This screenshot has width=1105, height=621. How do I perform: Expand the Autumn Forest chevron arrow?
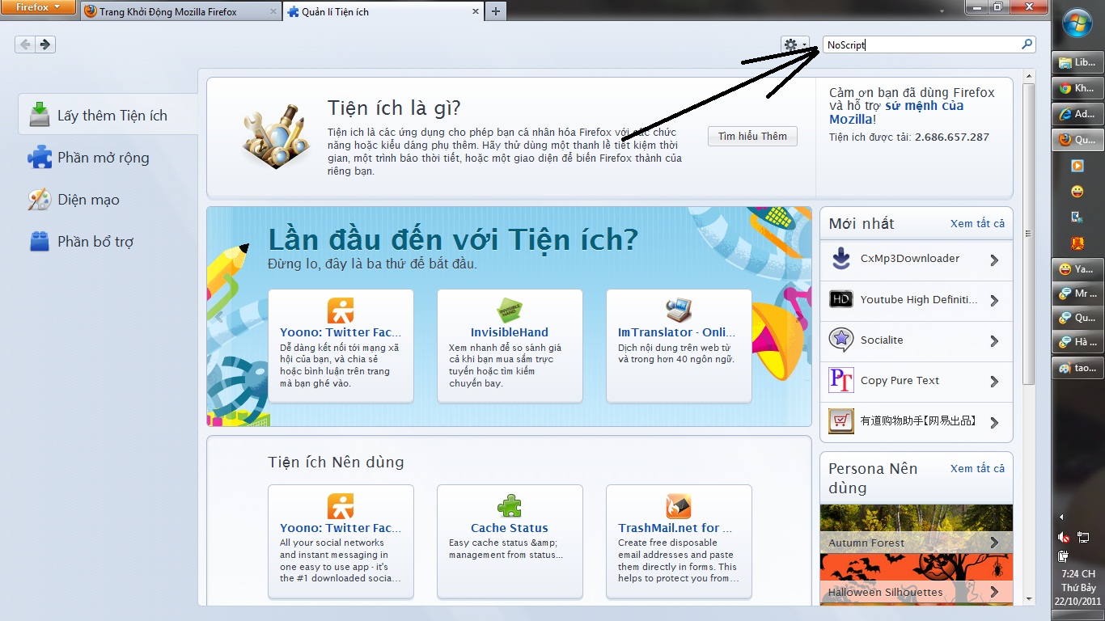[994, 543]
